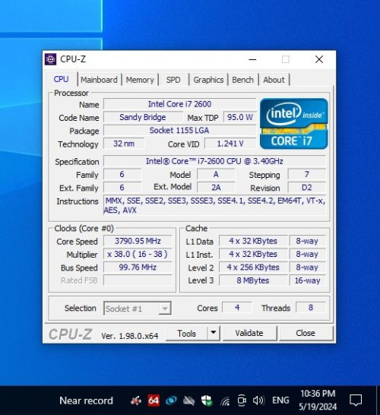Open the red 64 tray icon
This screenshot has height=415, width=380.
[154, 401]
